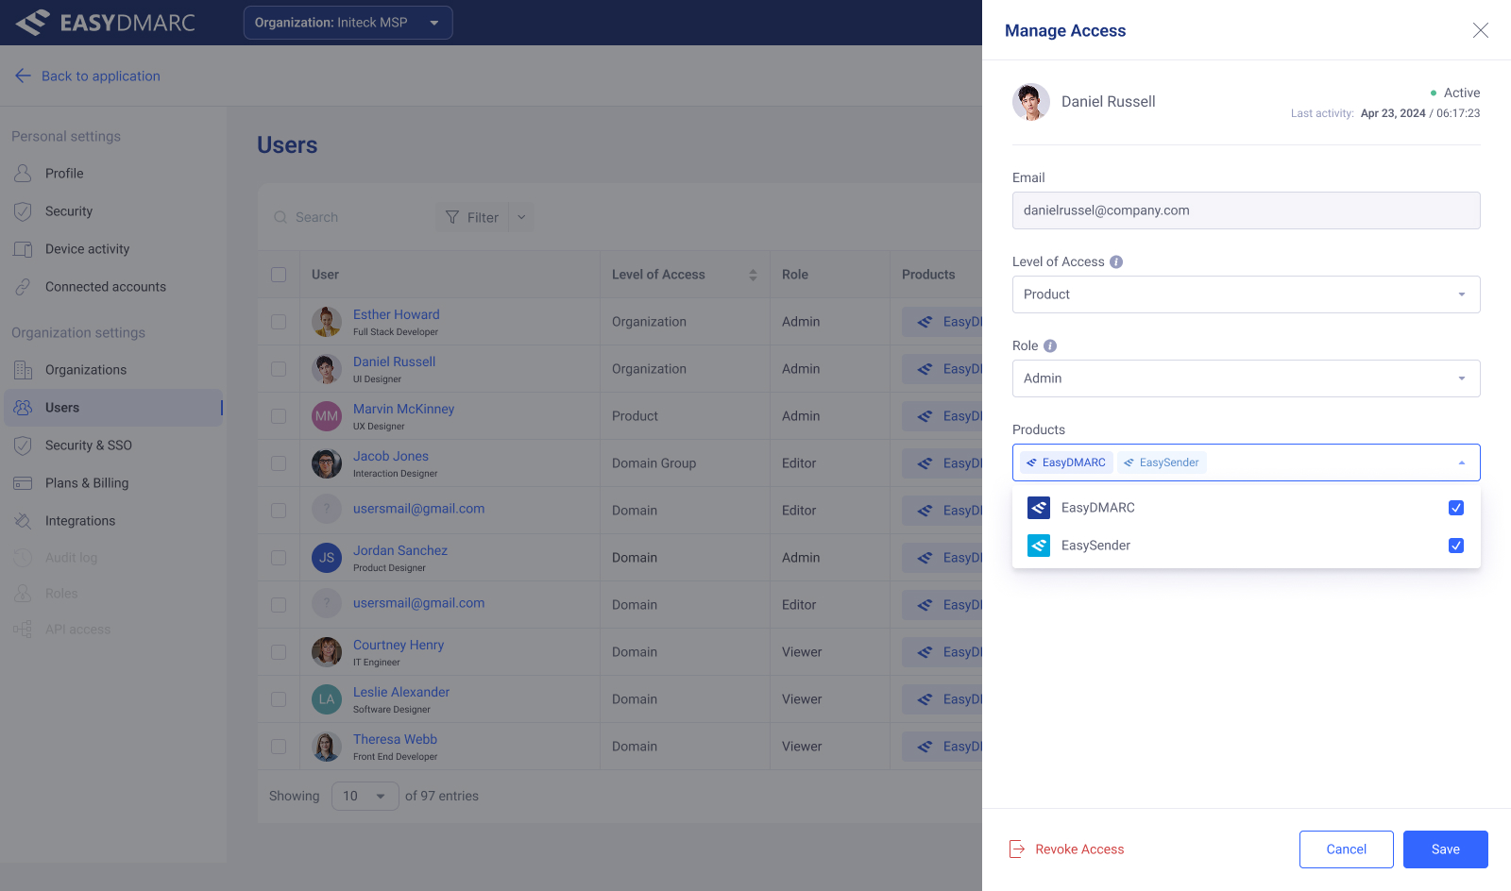
Task: Open the Level of Access Product dropdown
Action: (1246, 294)
